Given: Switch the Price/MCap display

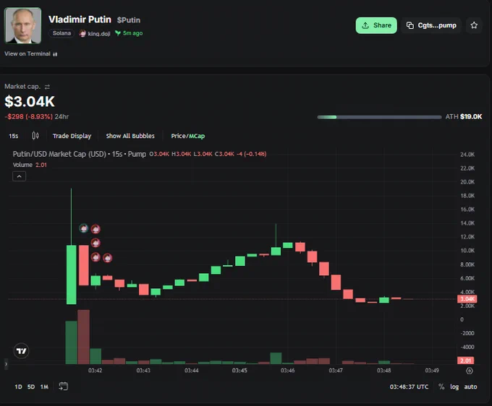Looking at the screenshot, I should 187,136.
